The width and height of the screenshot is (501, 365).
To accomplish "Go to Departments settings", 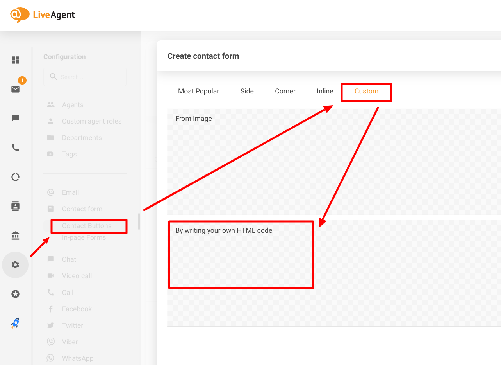I will point(82,137).
